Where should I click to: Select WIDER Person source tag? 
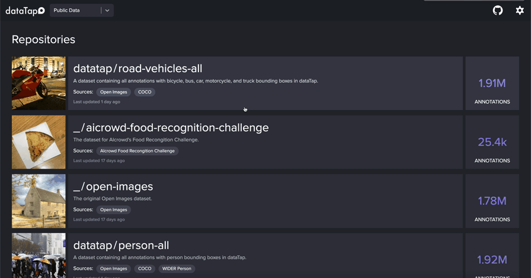pyautogui.click(x=177, y=269)
